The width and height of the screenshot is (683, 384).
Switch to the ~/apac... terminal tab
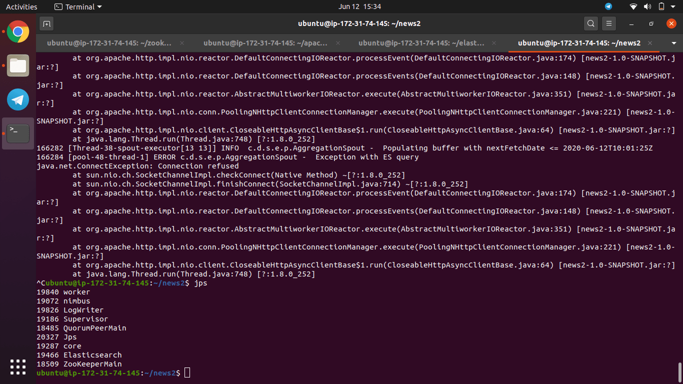pos(264,43)
